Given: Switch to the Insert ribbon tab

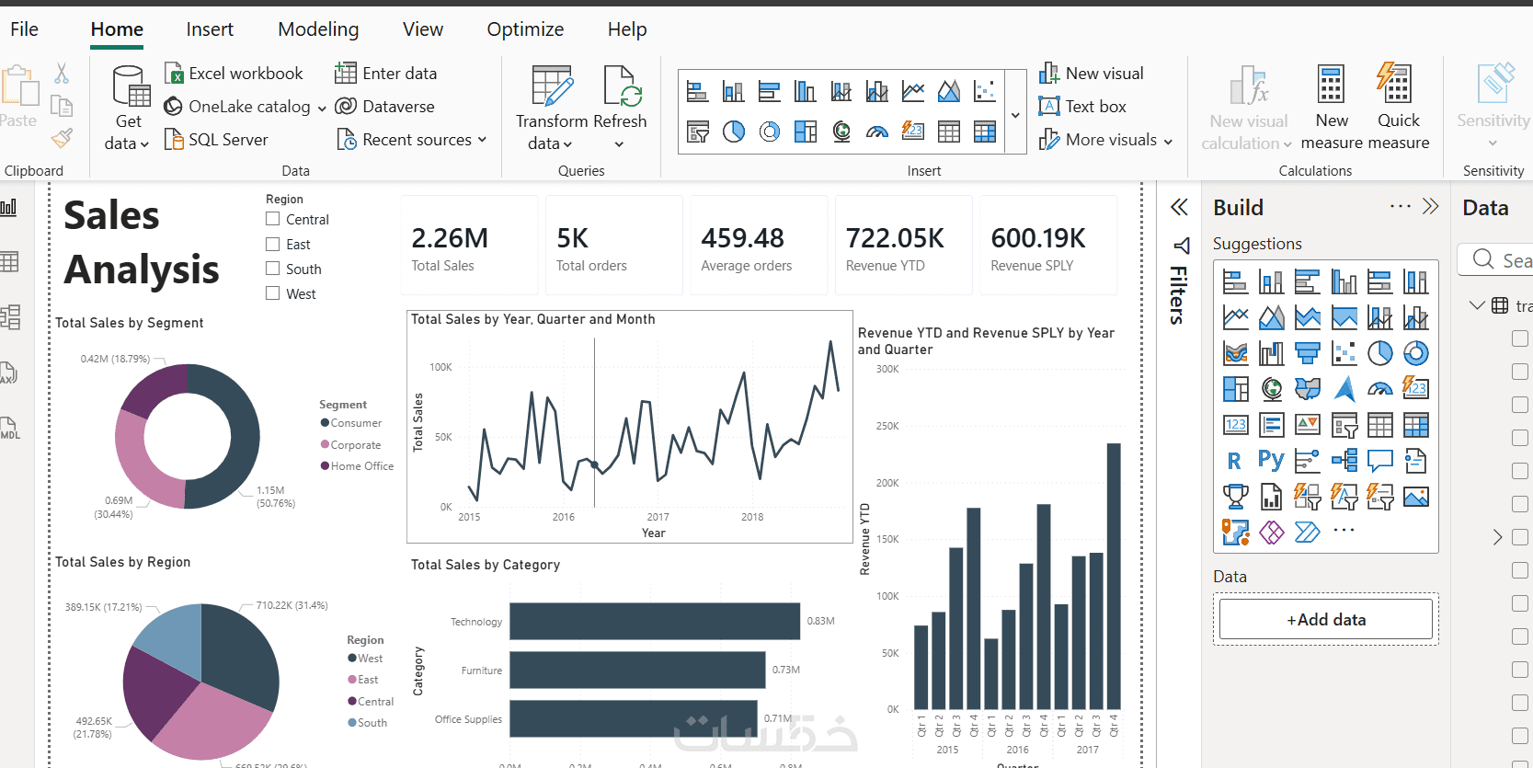Looking at the screenshot, I should pyautogui.click(x=210, y=29).
